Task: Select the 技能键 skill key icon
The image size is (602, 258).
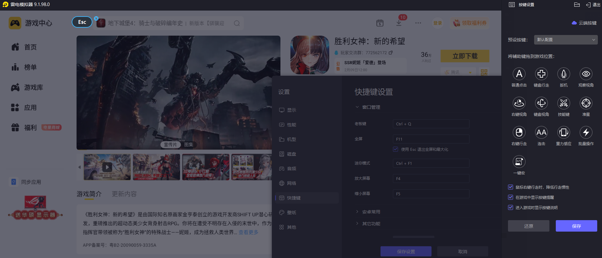Action: click(x=563, y=103)
